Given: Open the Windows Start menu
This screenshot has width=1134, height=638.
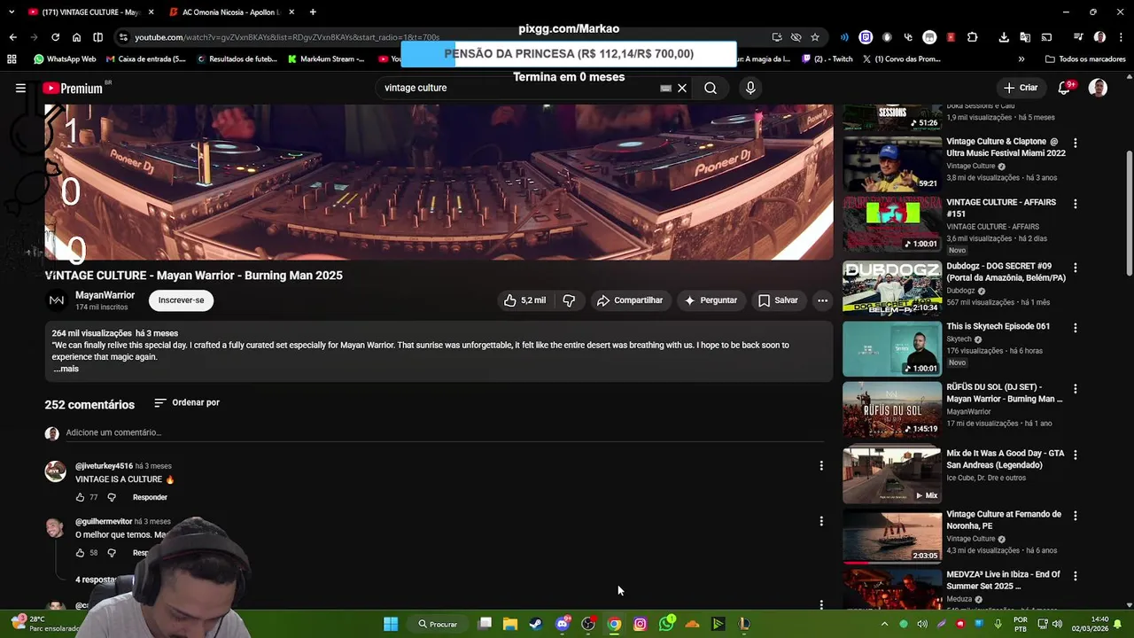Looking at the screenshot, I should [391, 624].
